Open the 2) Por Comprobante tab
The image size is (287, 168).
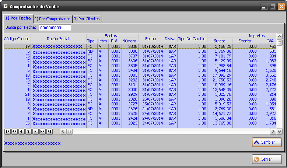coord(52,19)
